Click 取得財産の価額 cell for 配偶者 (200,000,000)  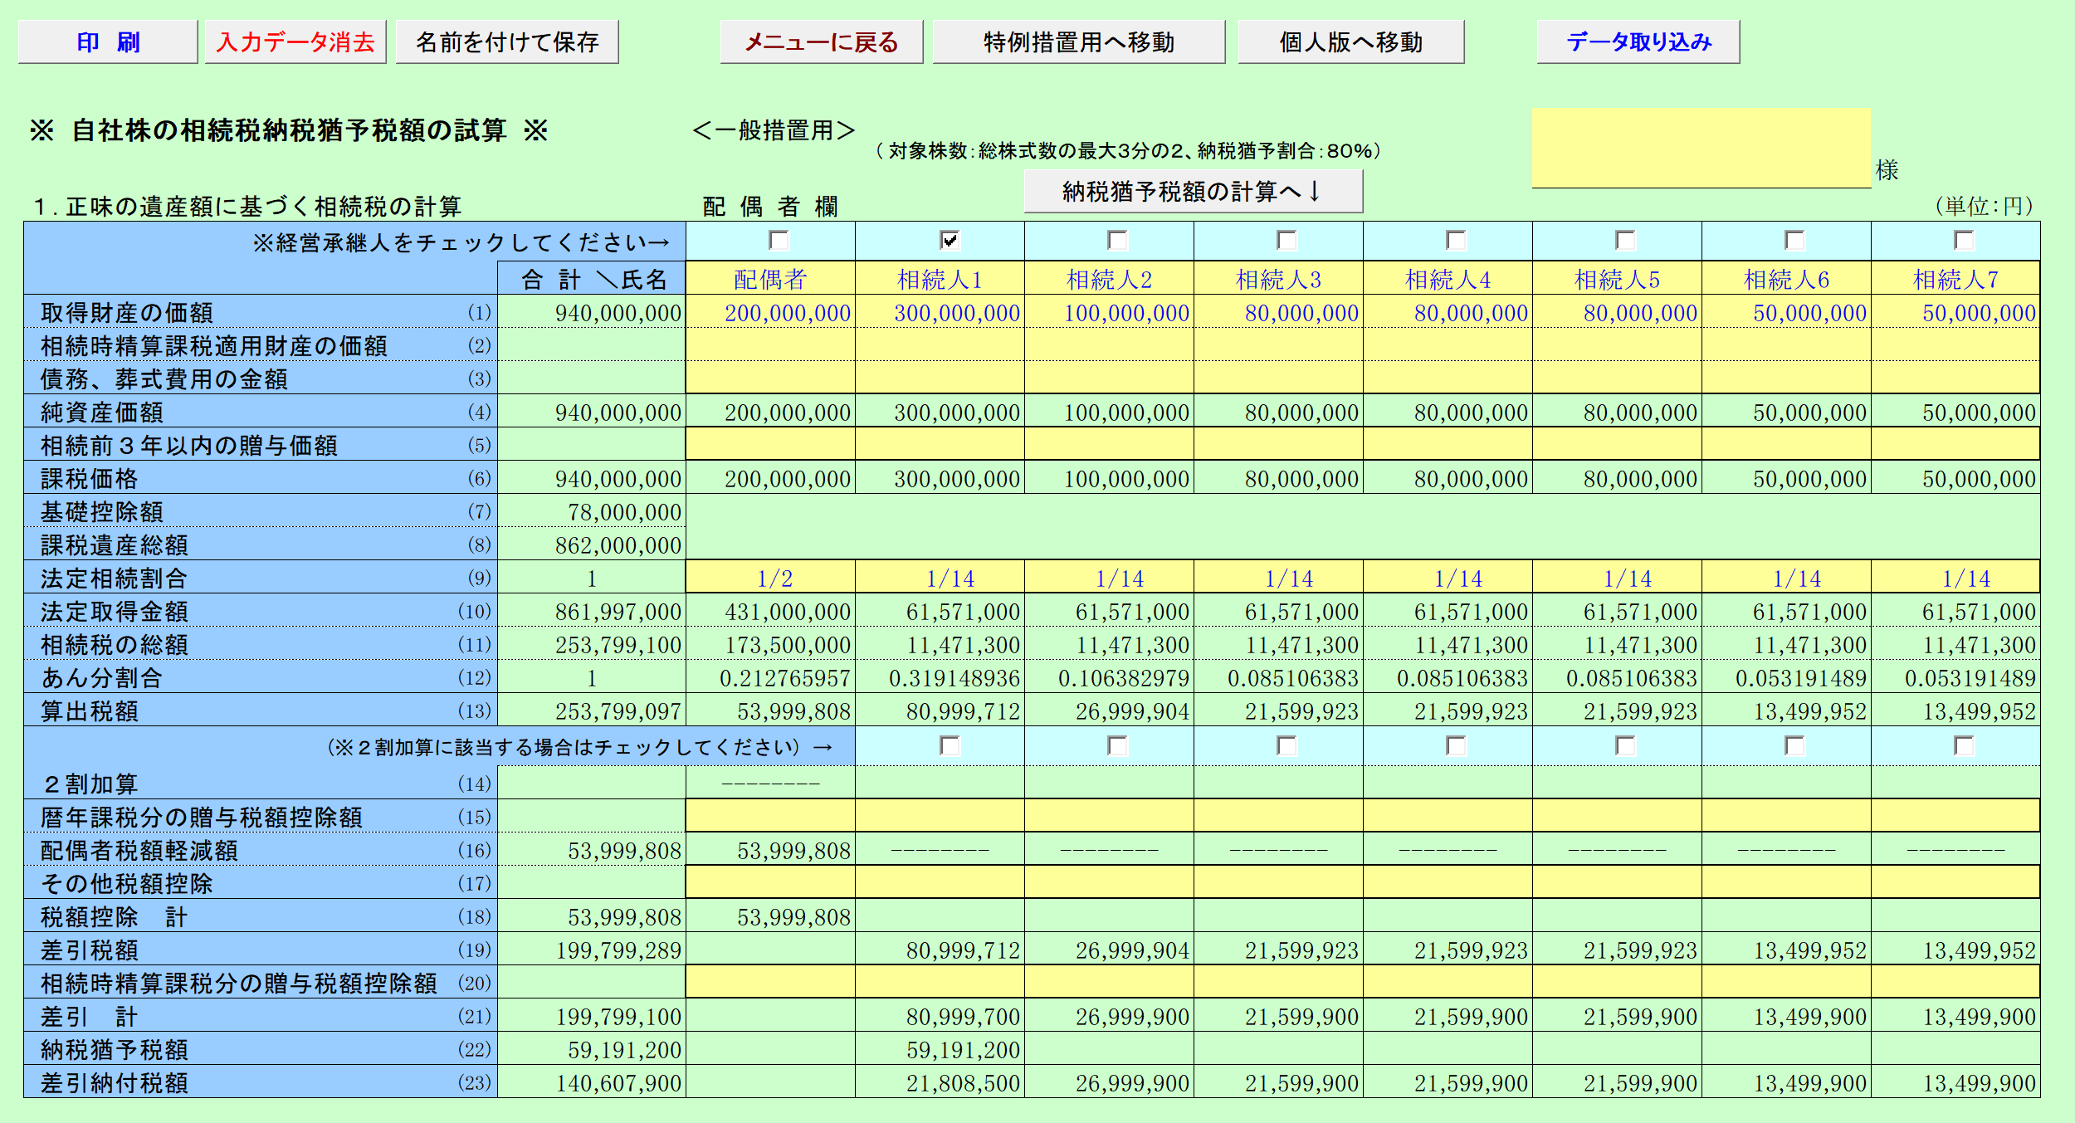770,312
